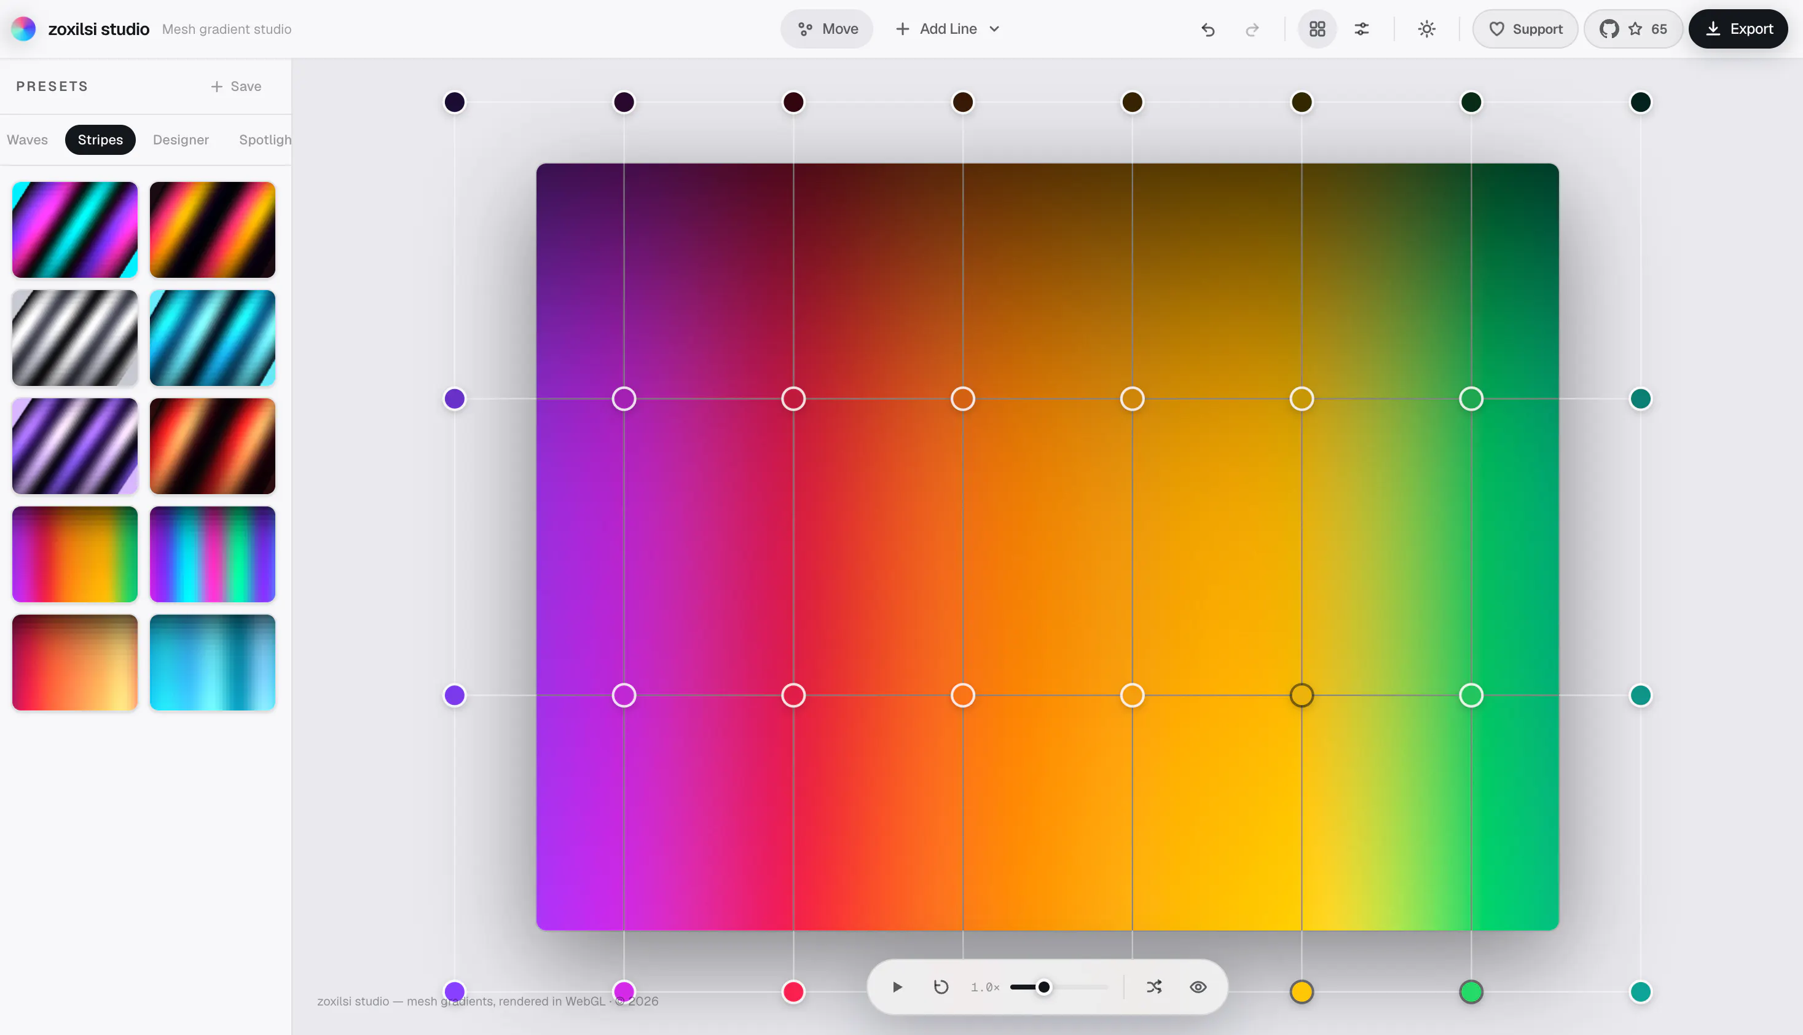Click the Mesh gradient studio subtitle

click(x=227, y=29)
